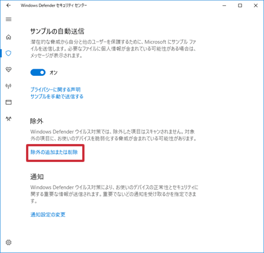The image size is (264, 253).
Task: Turn off automatic sample submission toggle
Action: [x=38, y=72]
